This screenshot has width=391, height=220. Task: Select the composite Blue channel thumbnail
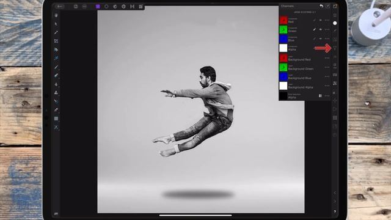click(283, 38)
